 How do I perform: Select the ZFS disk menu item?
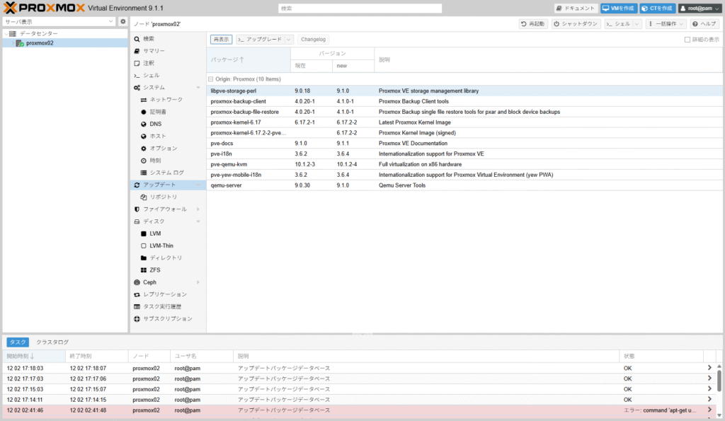point(154,270)
